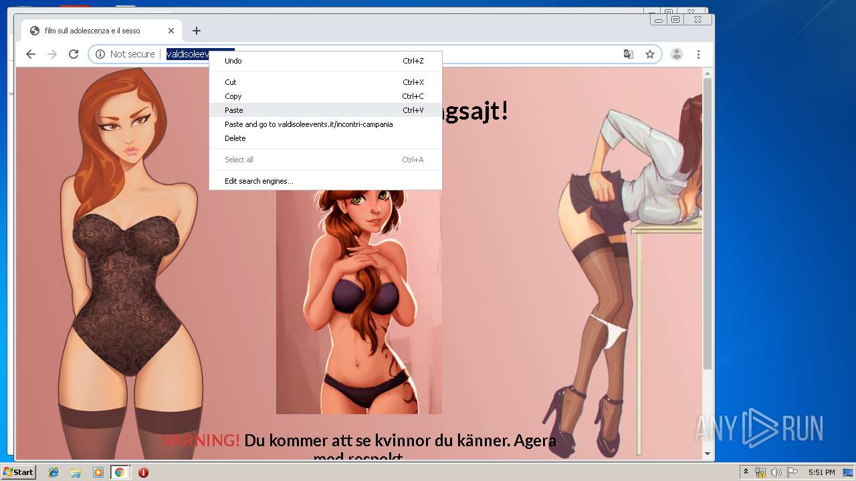
Task: Open the volume speaker tray icon
Action: click(x=776, y=472)
